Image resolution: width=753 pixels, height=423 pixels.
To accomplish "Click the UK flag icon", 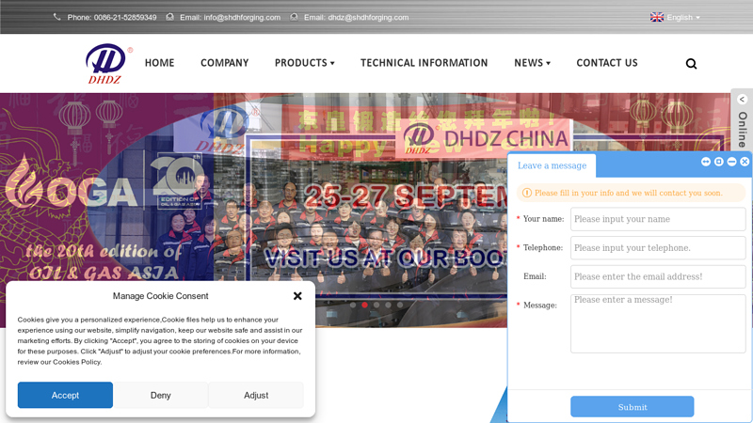I will 657,17.
